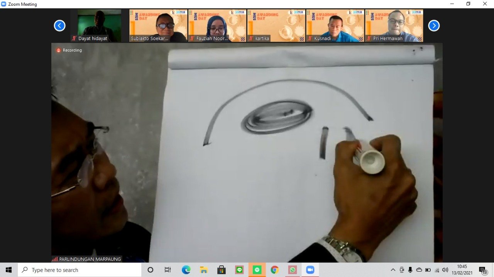Click the muted mic icon for Fauziah Noor
Image resolution: width=494 pixels, height=277 pixels.
point(192,39)
